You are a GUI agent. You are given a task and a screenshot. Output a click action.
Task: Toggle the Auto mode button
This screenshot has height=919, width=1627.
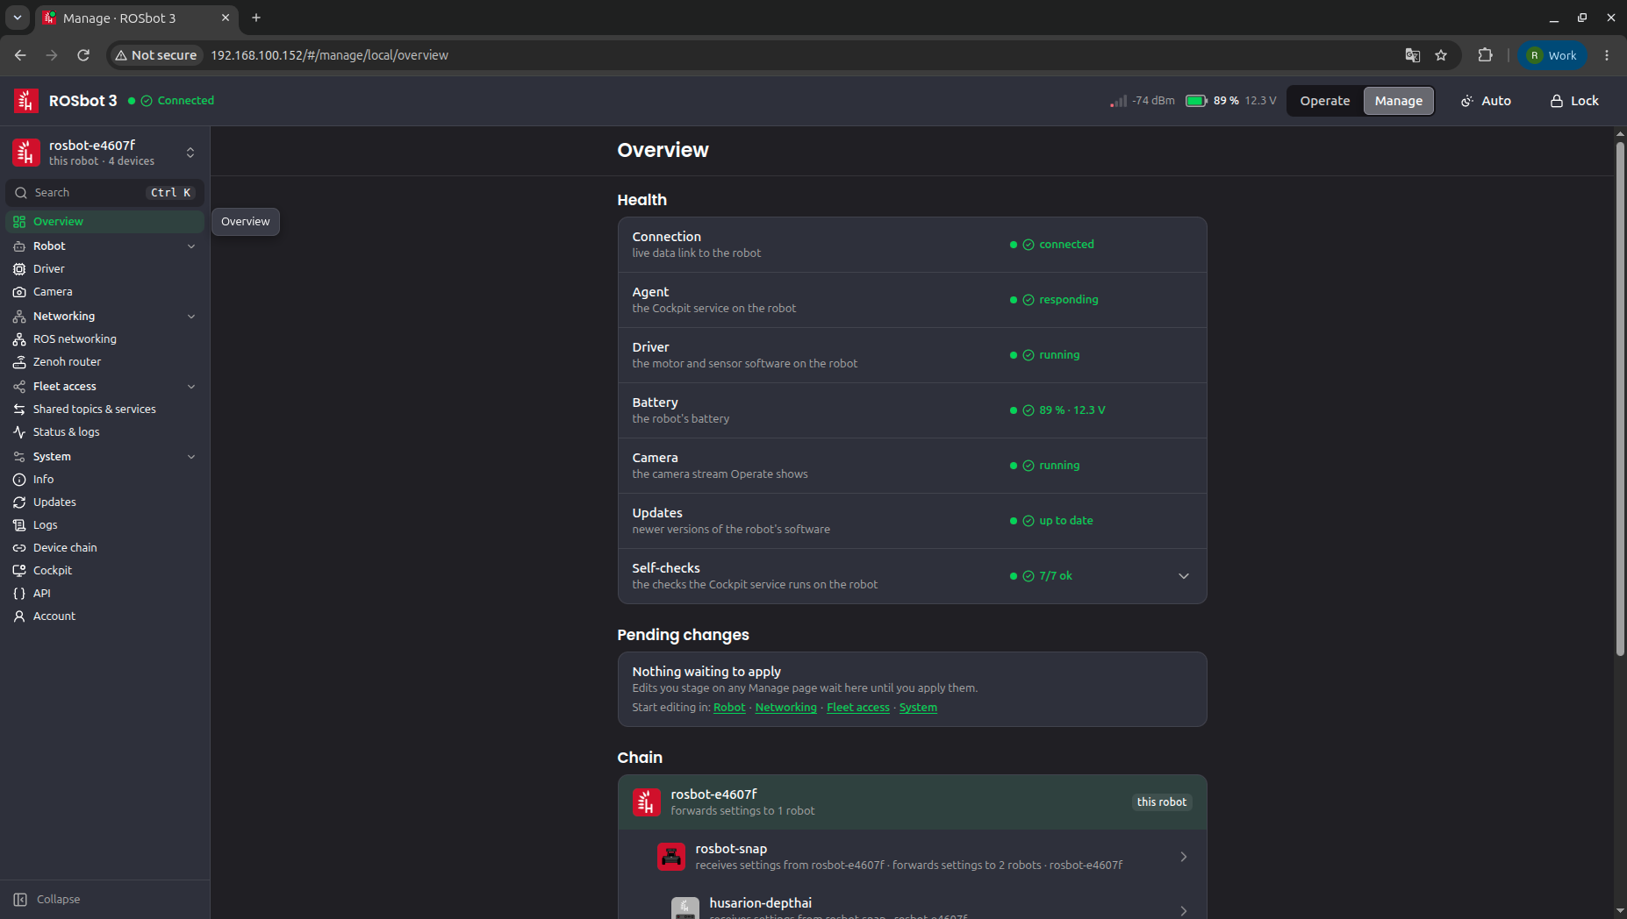pos(1486,101)
